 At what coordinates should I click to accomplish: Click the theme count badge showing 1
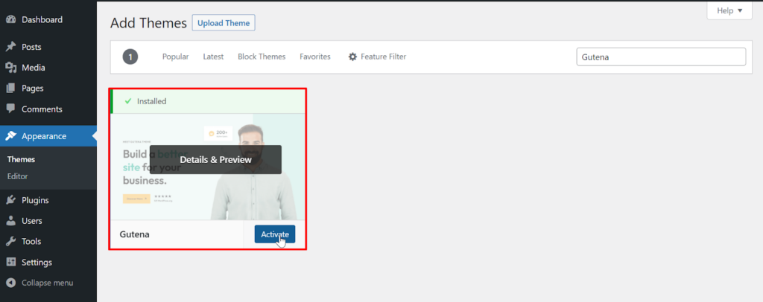pos(130,57)
